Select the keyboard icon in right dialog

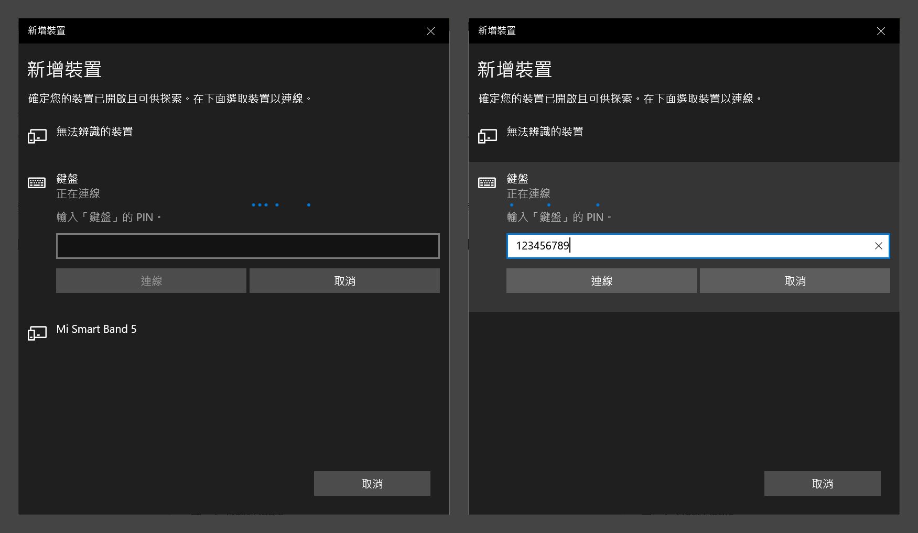(487, 182)
